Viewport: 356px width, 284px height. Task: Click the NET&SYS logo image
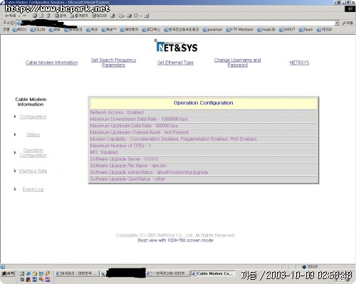click(177, 46)
